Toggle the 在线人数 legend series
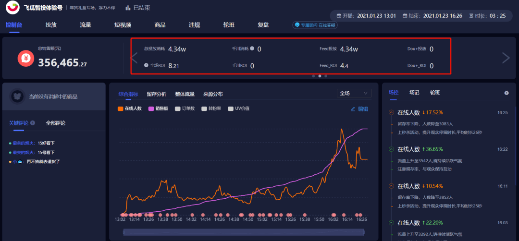 (130, 108)
